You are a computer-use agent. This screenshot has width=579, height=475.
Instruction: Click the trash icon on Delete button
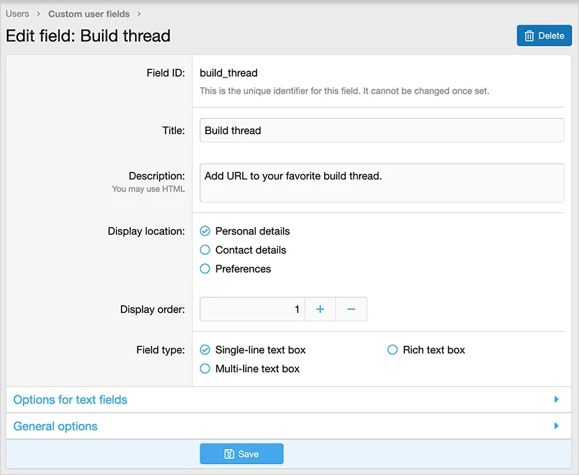pyautogui.click(x=529, y=36)
